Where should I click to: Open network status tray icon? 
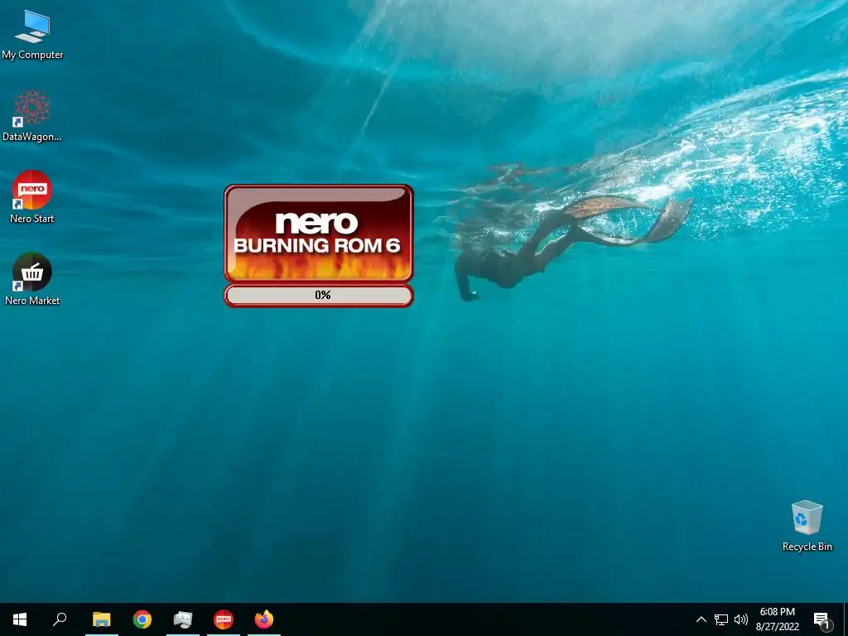pos(721,619)
